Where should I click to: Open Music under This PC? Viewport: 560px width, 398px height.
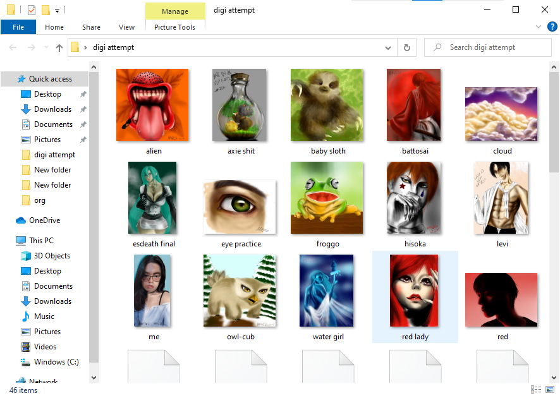(x=44, y=317)
